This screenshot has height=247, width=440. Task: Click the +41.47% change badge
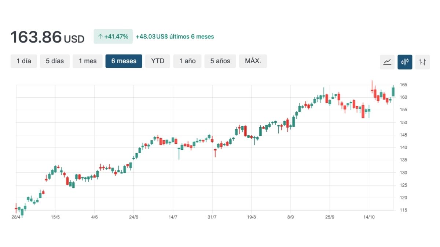(x=113, y=37)
